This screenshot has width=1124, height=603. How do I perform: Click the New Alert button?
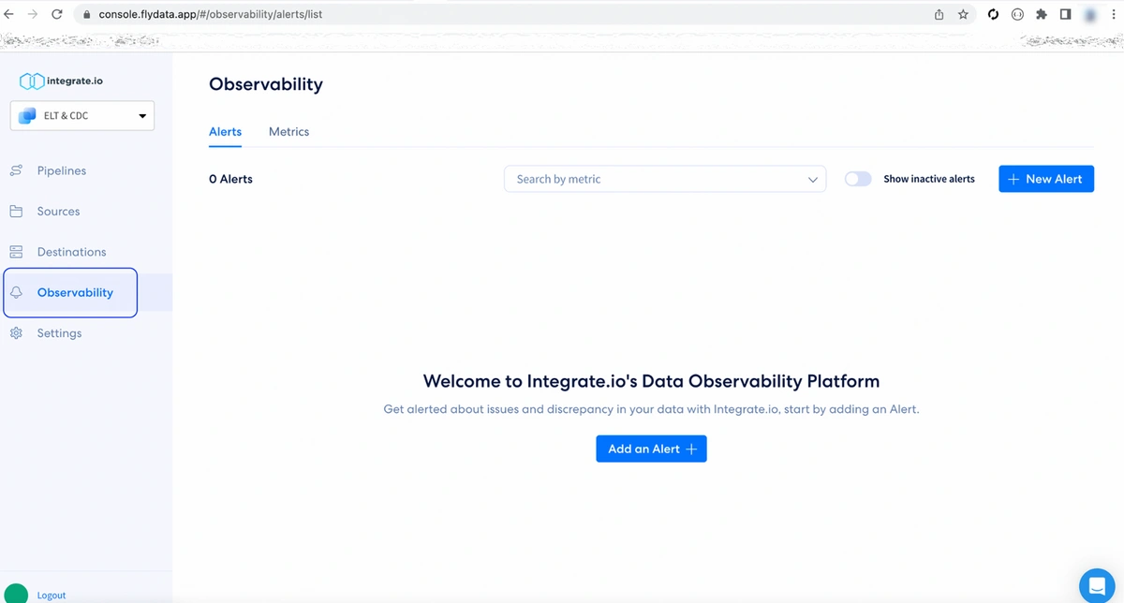(1046, 179)
